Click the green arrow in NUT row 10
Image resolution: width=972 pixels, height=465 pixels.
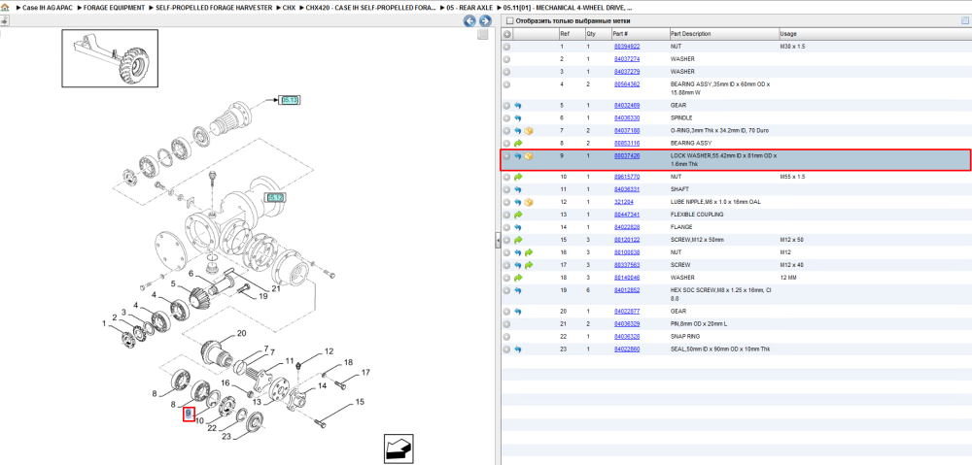tap(518, 177)
